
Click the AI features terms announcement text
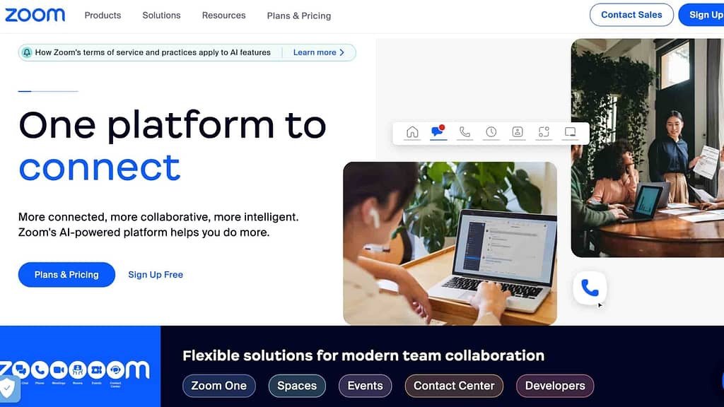153,52
